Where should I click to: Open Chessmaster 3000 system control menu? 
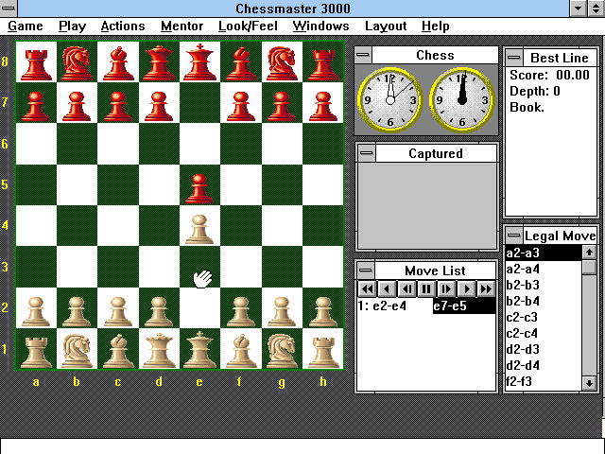click(x=9, y=9)
